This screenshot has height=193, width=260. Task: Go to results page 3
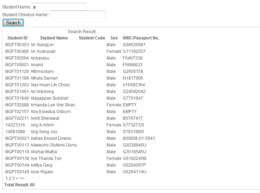pos(13,178)
